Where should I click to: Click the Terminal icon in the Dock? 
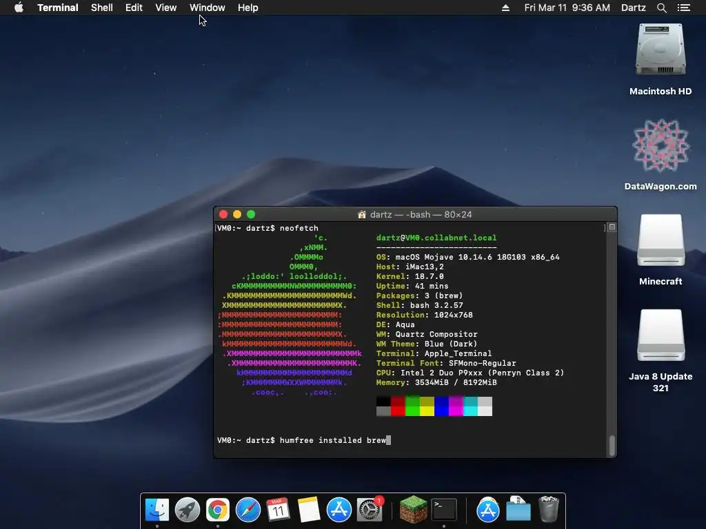point(444,510)
